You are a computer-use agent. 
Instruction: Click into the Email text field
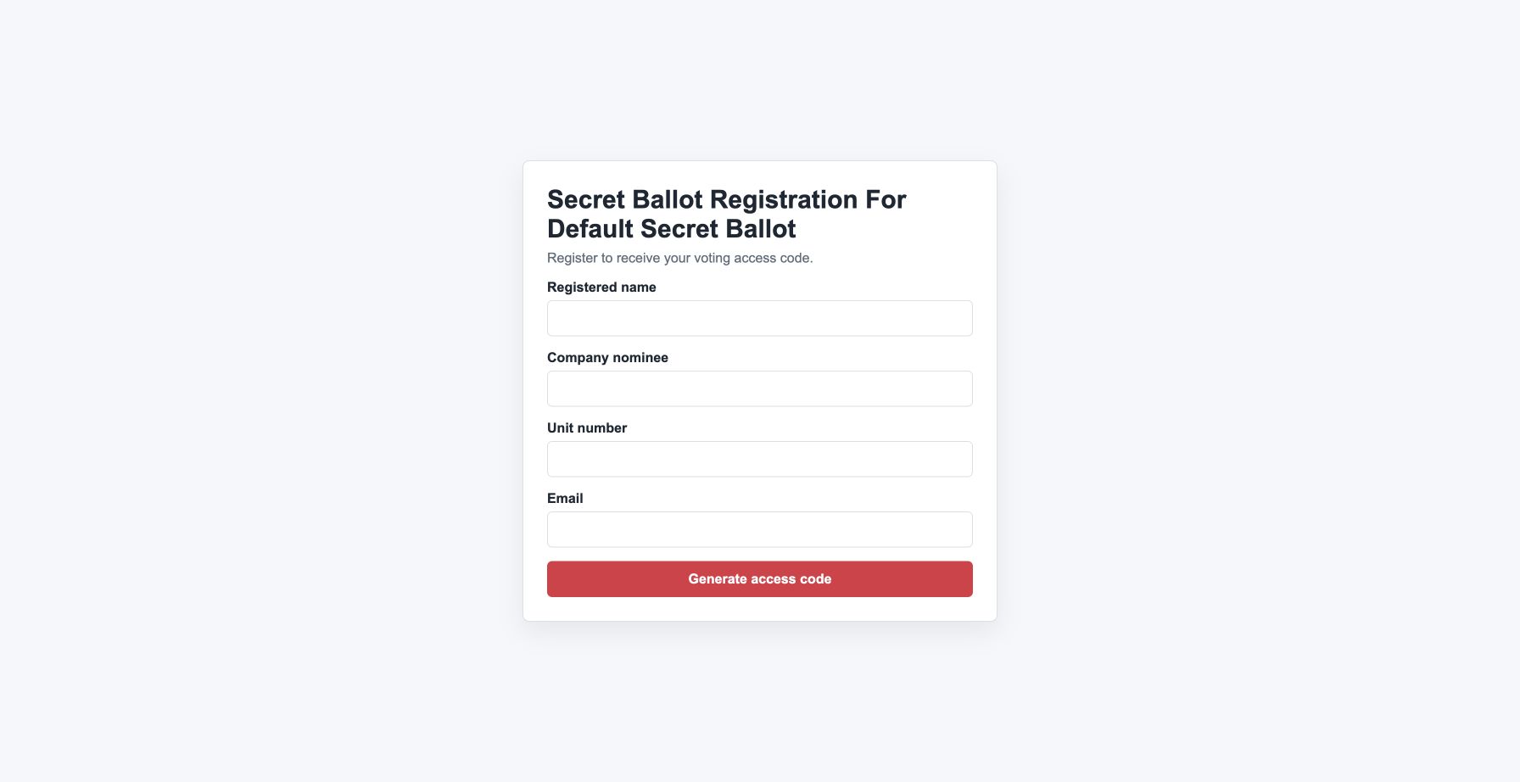pyautogui.click(x=759, y=529)
